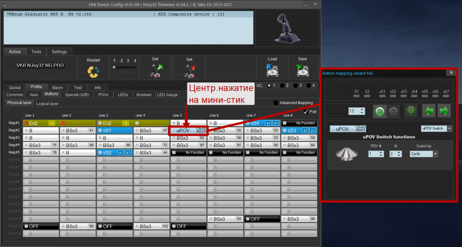Click the BSx3 96 cell
462x247 pixels.
click(x=299, y=219)
